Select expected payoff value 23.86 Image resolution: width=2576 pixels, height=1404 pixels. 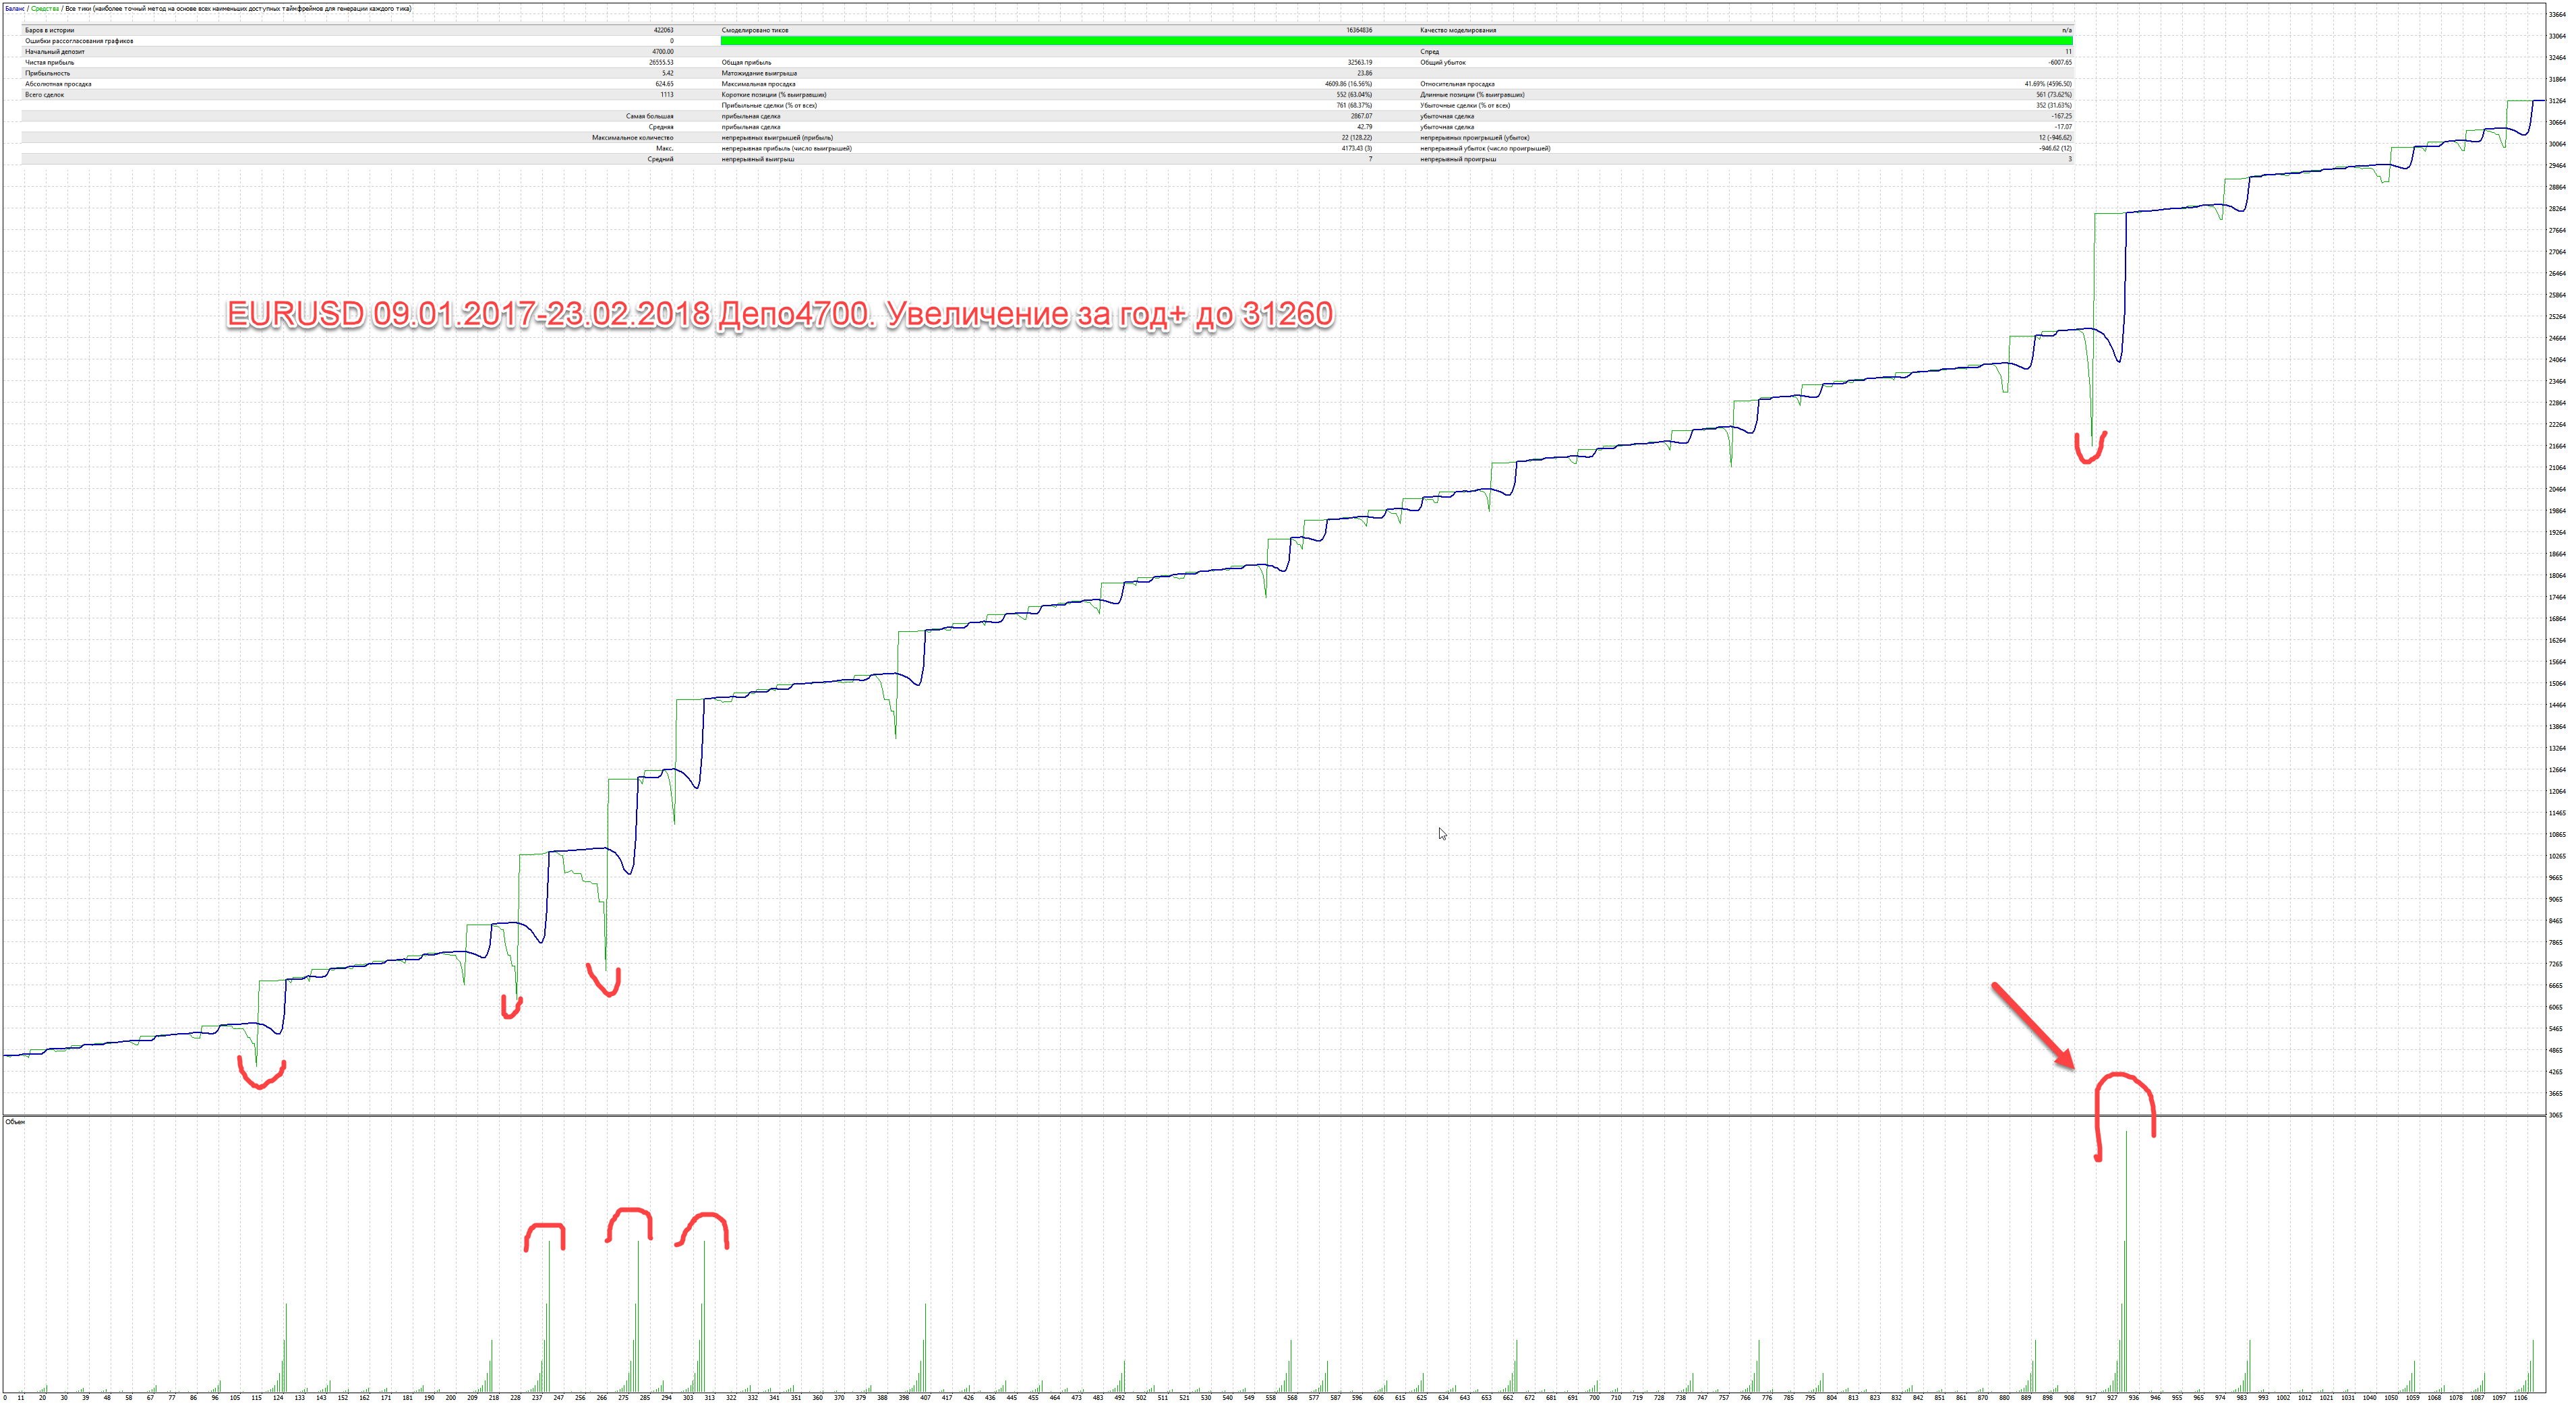1365,73
